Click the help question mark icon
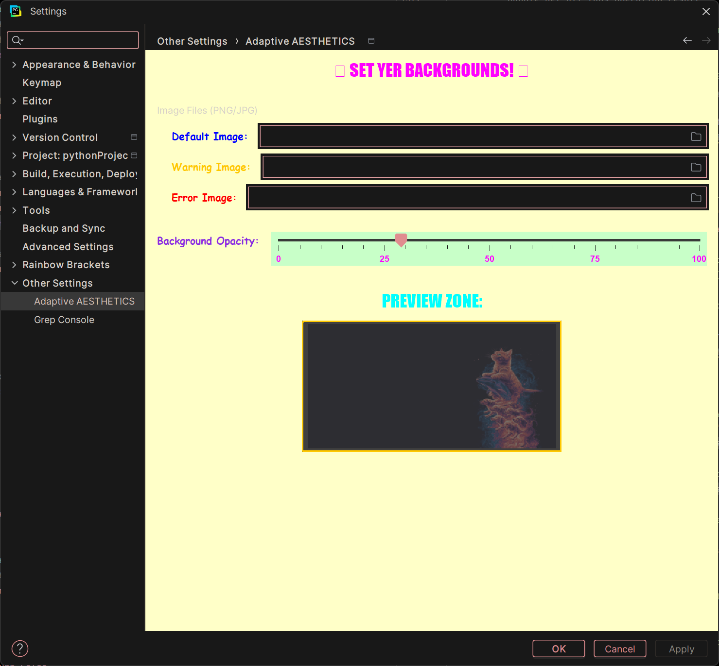The width and height of the screenshot is (719, 666). coord(20,649)
